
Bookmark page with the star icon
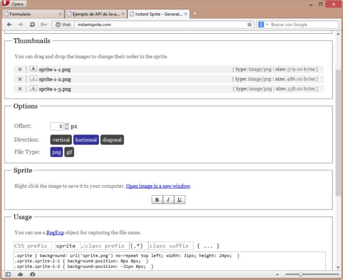click(x=250, y=24)
